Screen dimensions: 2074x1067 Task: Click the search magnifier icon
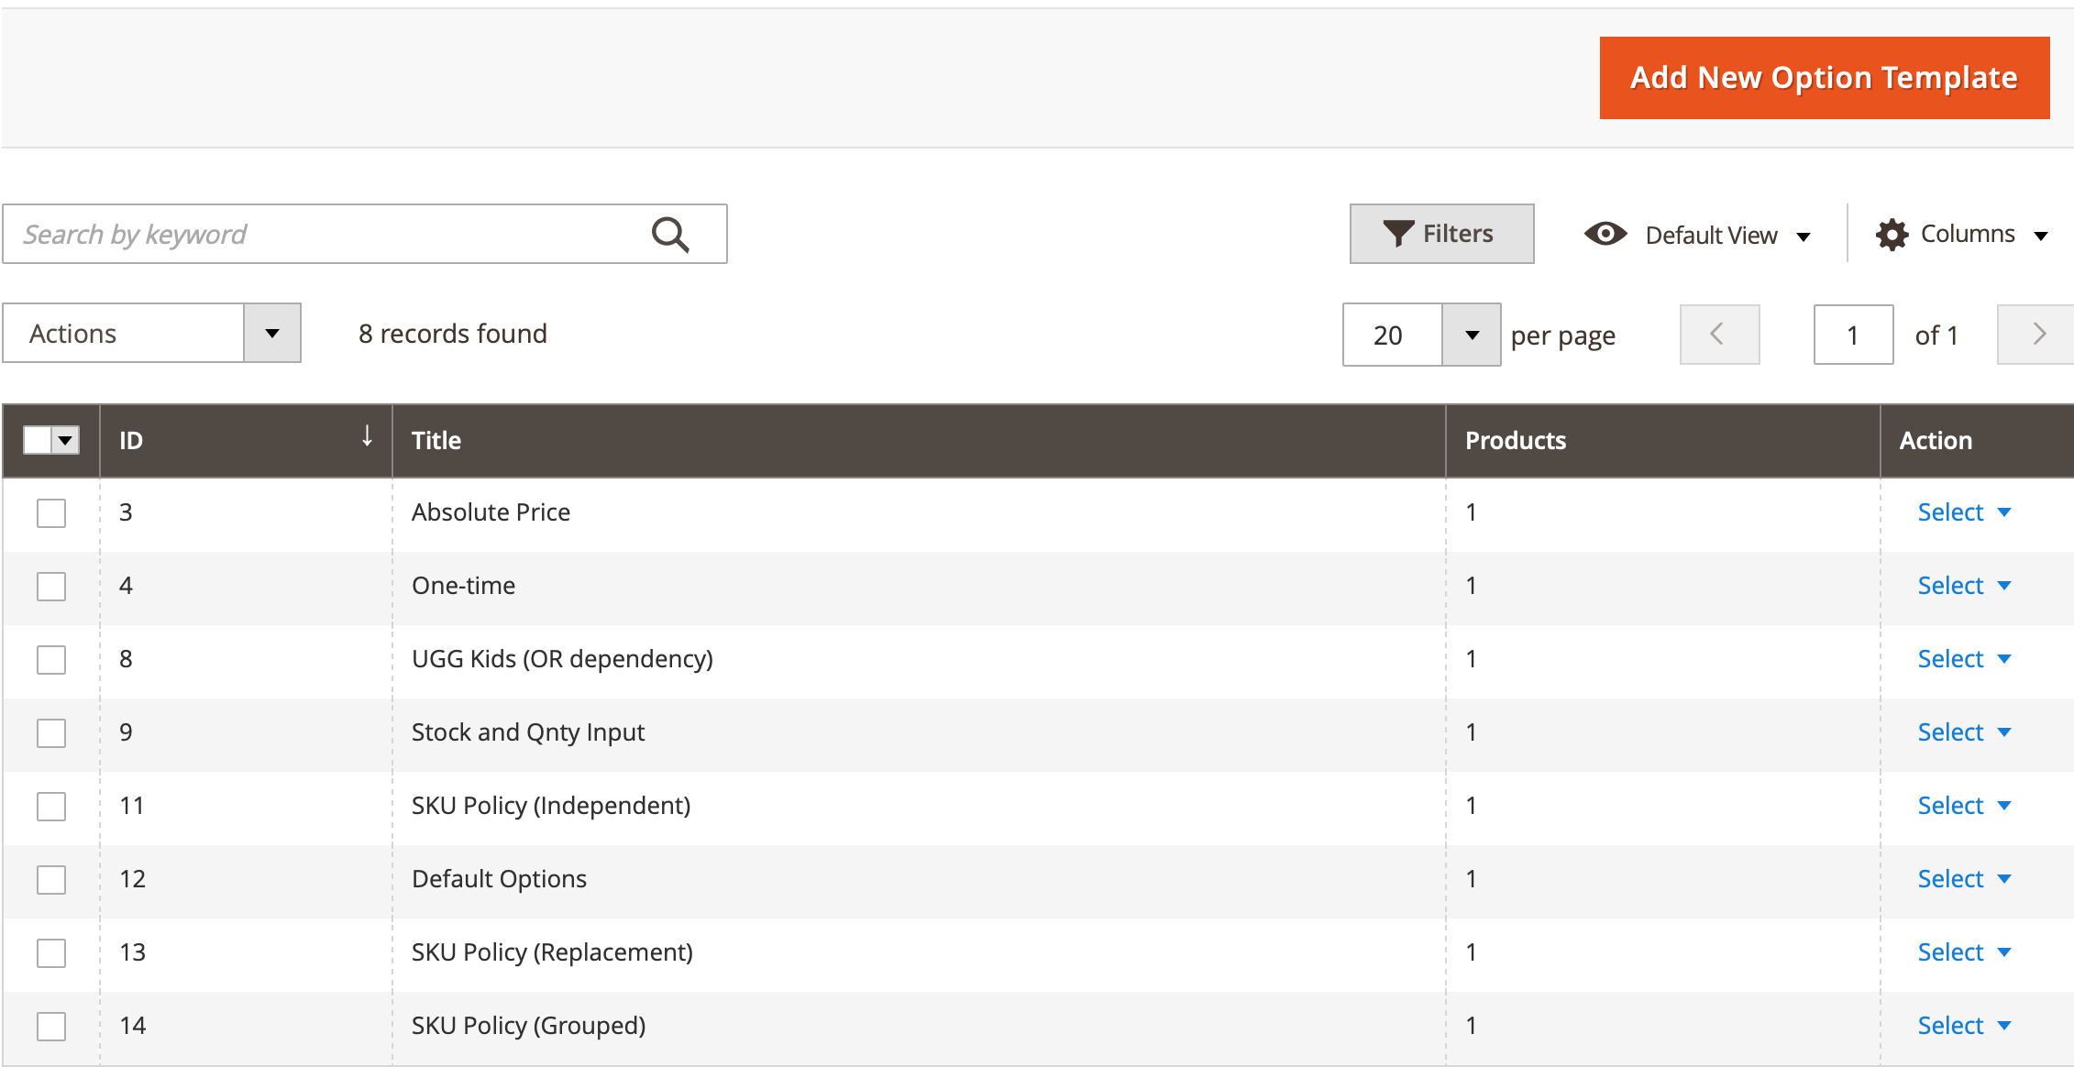coord(670,235)
